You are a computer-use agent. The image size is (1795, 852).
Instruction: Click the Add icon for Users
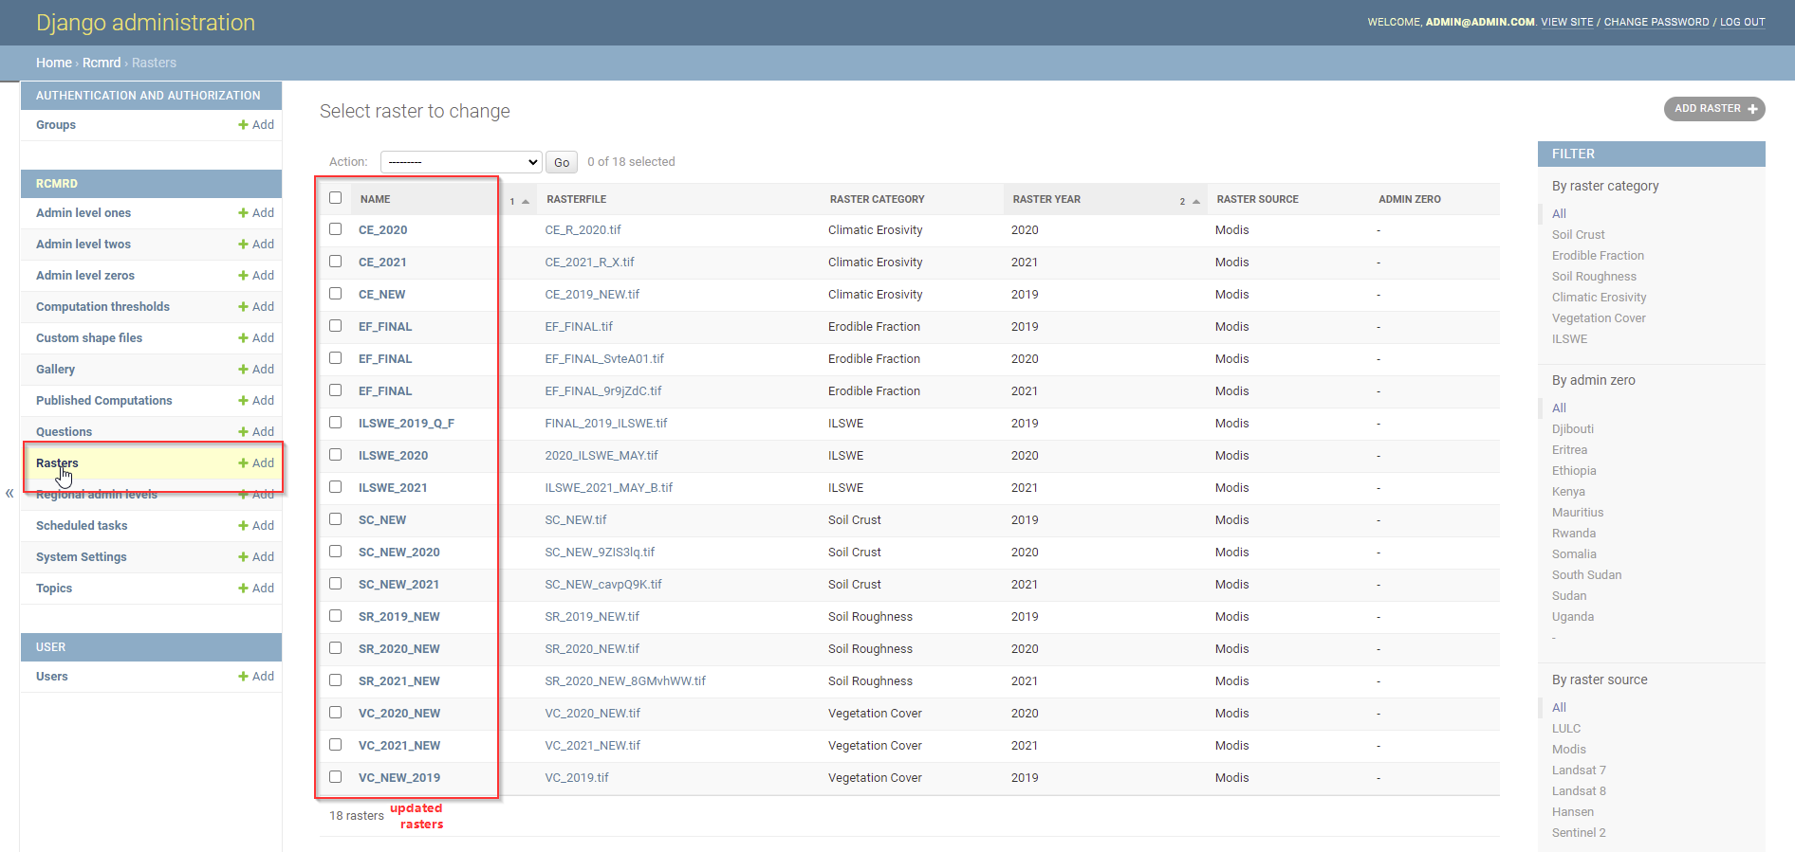click(256, 677)
